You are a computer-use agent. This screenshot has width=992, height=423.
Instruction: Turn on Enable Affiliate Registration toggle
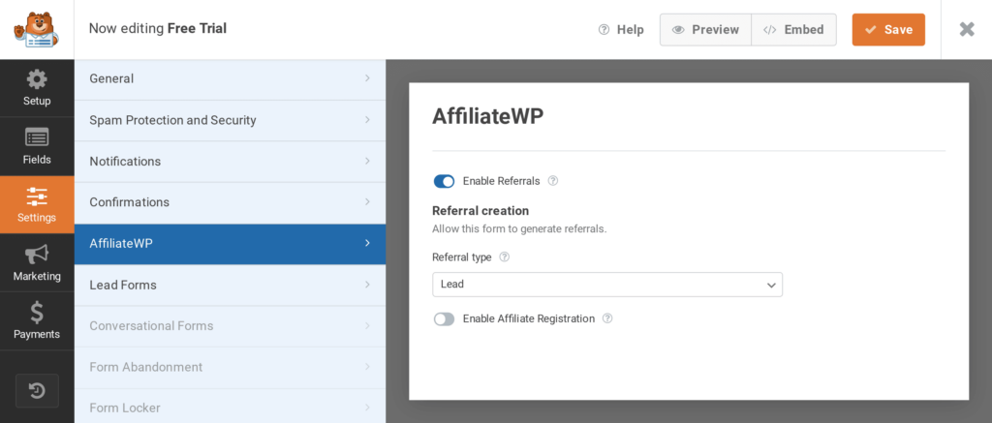[x=444, y=319]
